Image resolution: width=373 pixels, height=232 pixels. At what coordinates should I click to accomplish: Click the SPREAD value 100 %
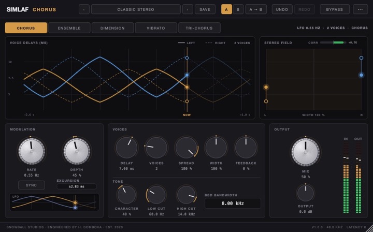pyautogui.click(x=187, y=168)
